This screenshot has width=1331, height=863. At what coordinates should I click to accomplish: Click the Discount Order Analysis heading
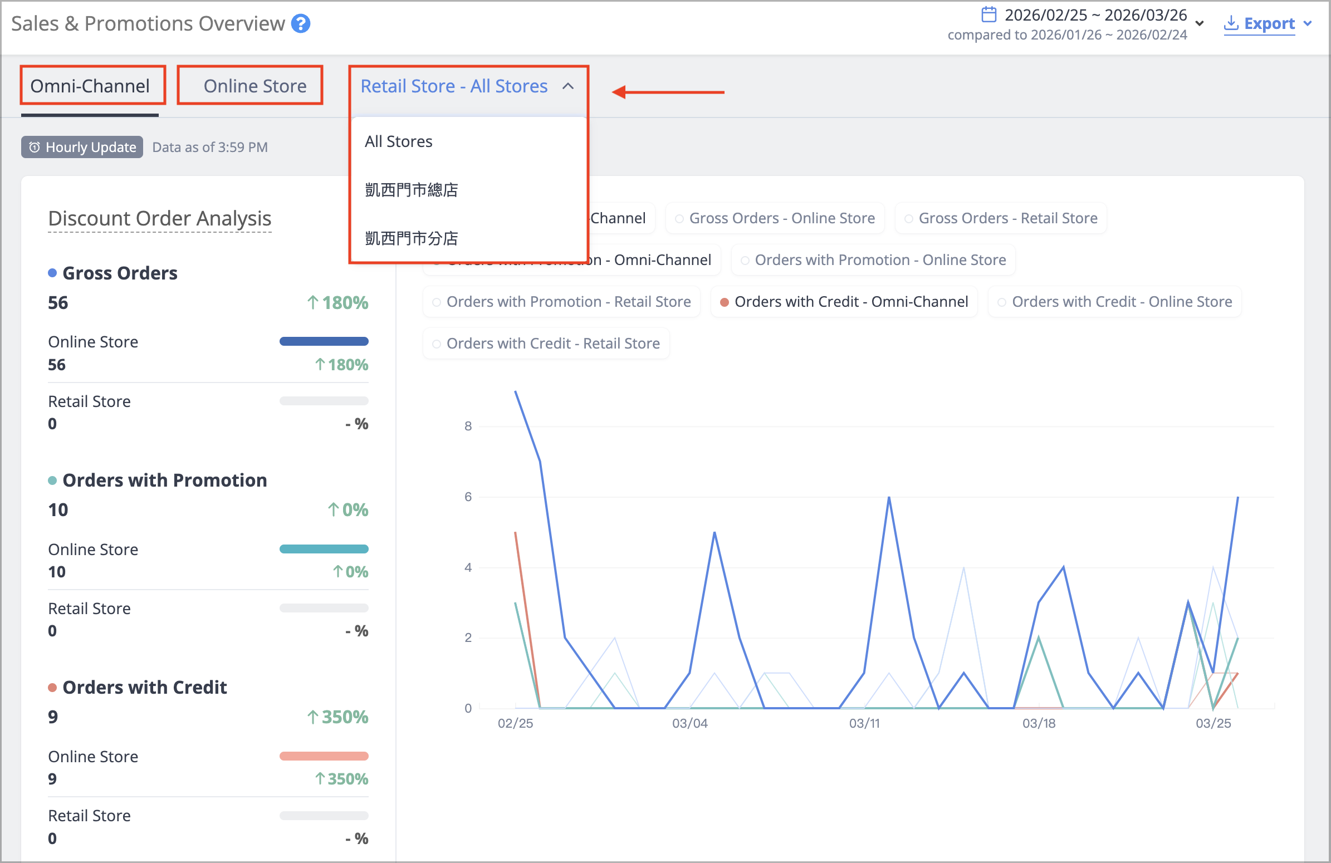pos(160,218)
